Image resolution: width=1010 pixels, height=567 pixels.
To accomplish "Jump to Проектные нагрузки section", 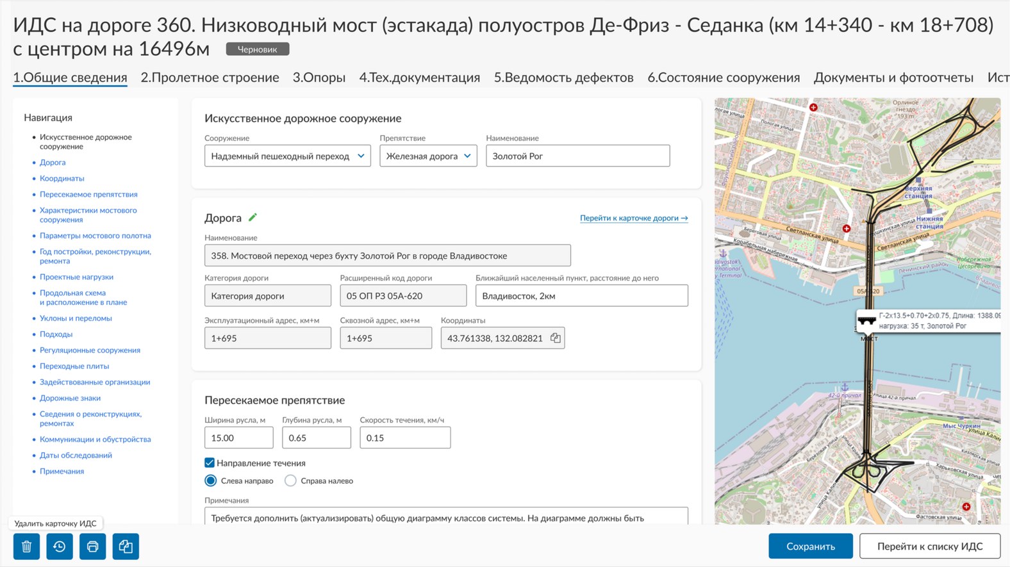I will point(76,277).
